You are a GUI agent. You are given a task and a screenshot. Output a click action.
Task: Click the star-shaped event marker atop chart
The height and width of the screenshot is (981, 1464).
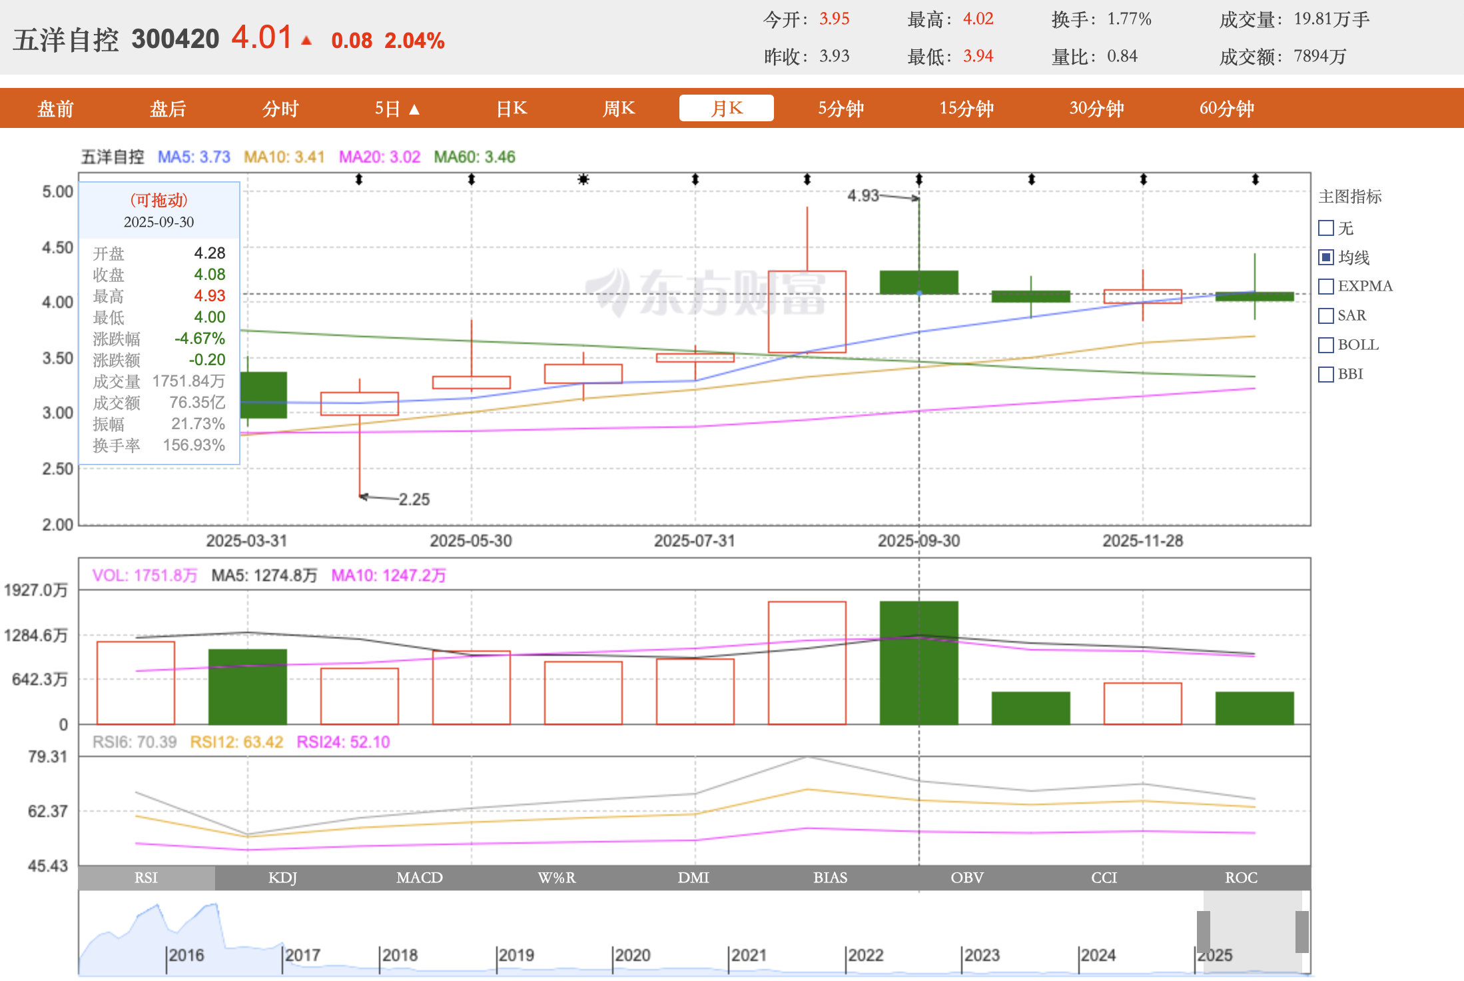(x=583, y=179)
